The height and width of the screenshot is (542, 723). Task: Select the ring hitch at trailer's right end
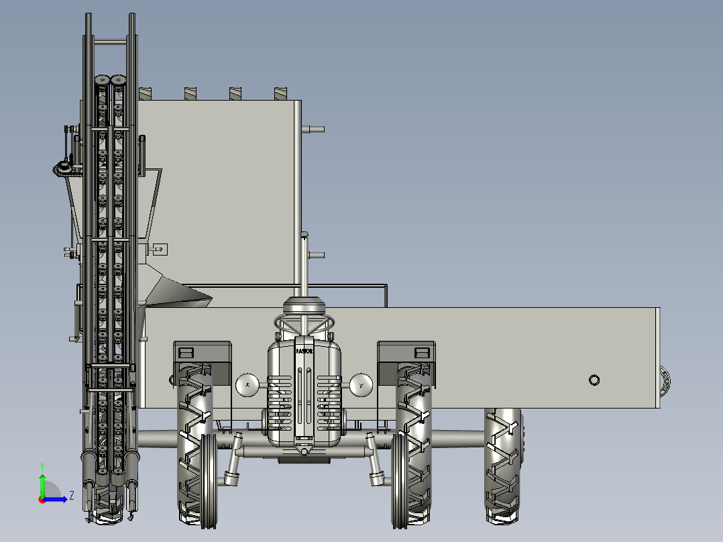665,382
